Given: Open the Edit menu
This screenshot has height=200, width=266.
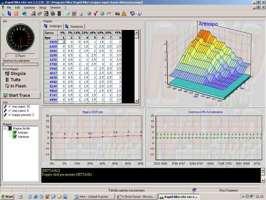Looking at the screenshot, I should pyautogui.click(x=17, y=8).
